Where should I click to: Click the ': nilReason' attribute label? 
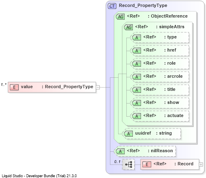(160, 151)
